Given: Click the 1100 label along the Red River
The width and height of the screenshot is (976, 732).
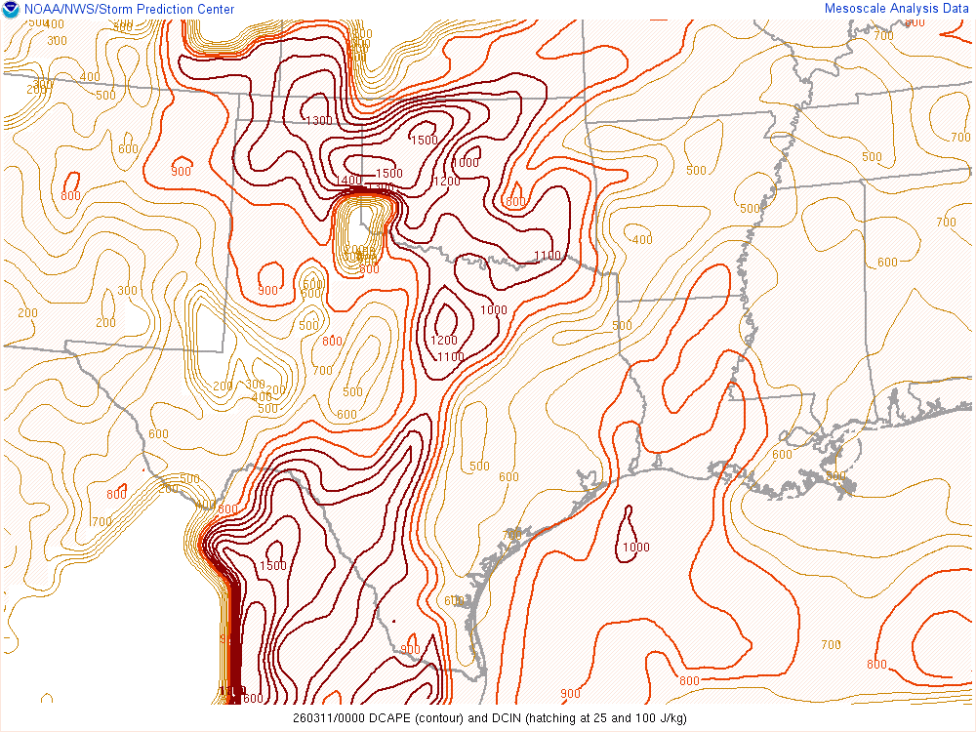Looking at the screenshot, I should point(548,257).
